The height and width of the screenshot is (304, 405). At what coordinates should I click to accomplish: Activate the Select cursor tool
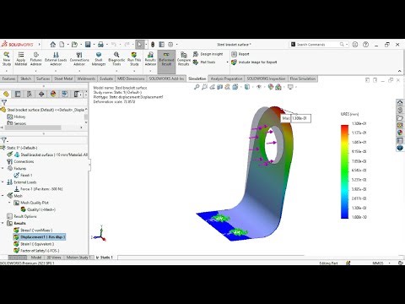click(139, 45)
